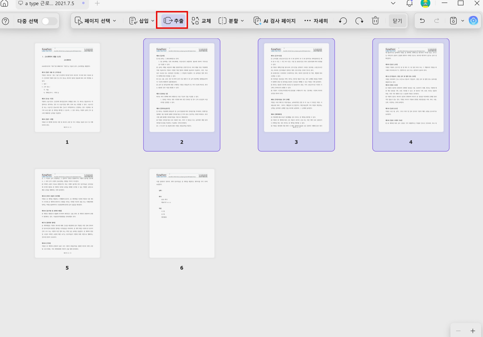Undo the last action
This screenshot has height=337, width=483.
point(422,21)
